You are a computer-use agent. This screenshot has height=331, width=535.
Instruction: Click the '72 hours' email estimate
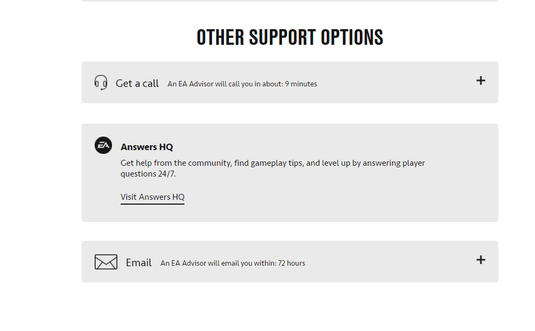[292, 264]
